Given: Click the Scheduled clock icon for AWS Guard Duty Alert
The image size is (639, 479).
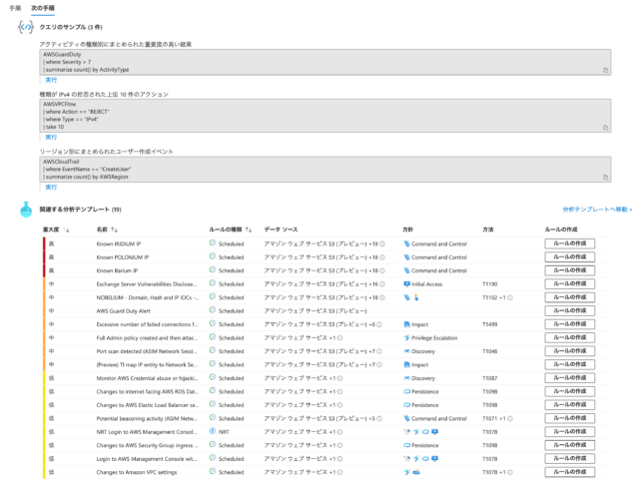Looking at the screenshot, I should coord(213,310).
